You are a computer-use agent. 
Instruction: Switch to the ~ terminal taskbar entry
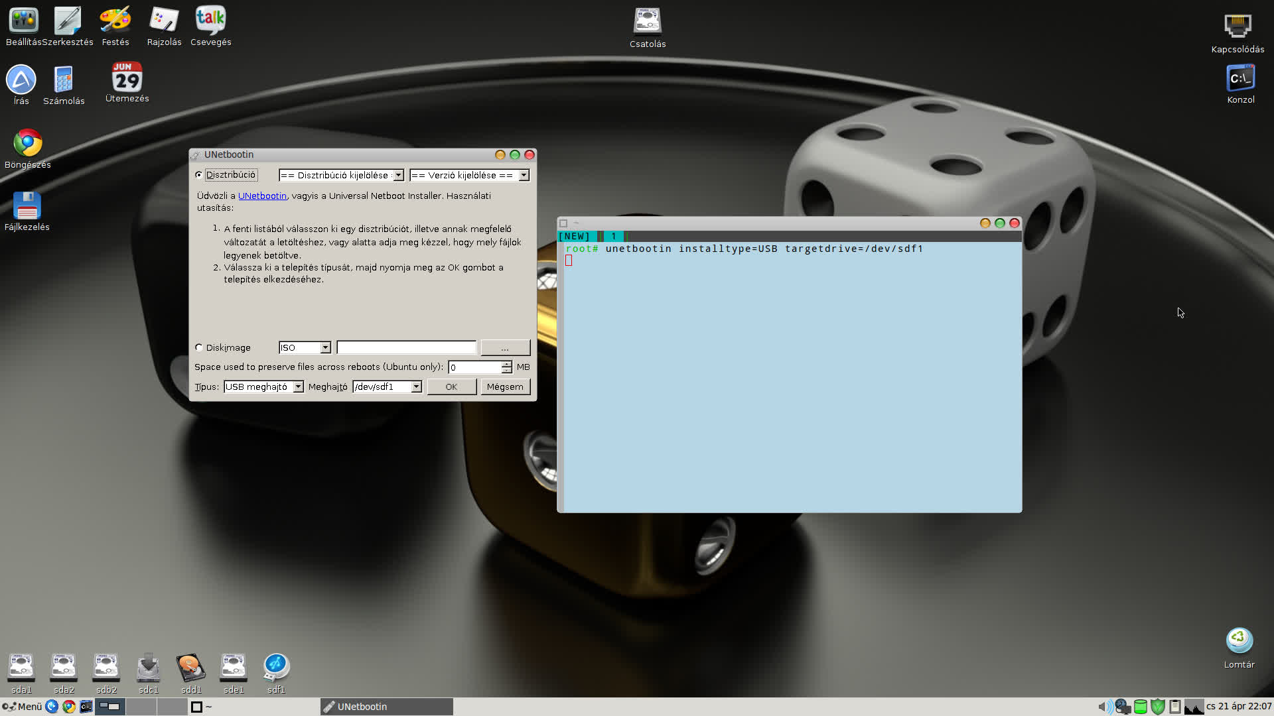255,707
